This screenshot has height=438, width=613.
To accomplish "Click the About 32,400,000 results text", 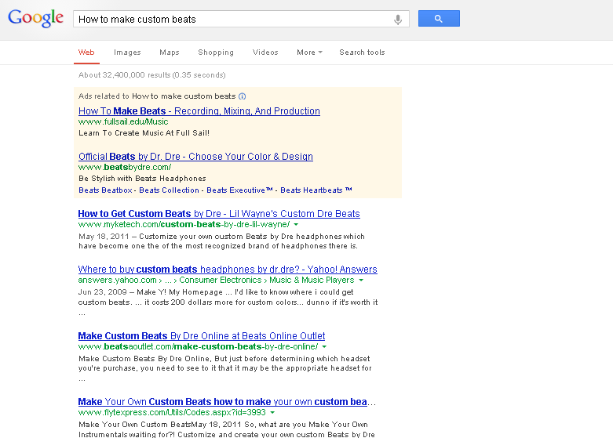I will point(151,75).
